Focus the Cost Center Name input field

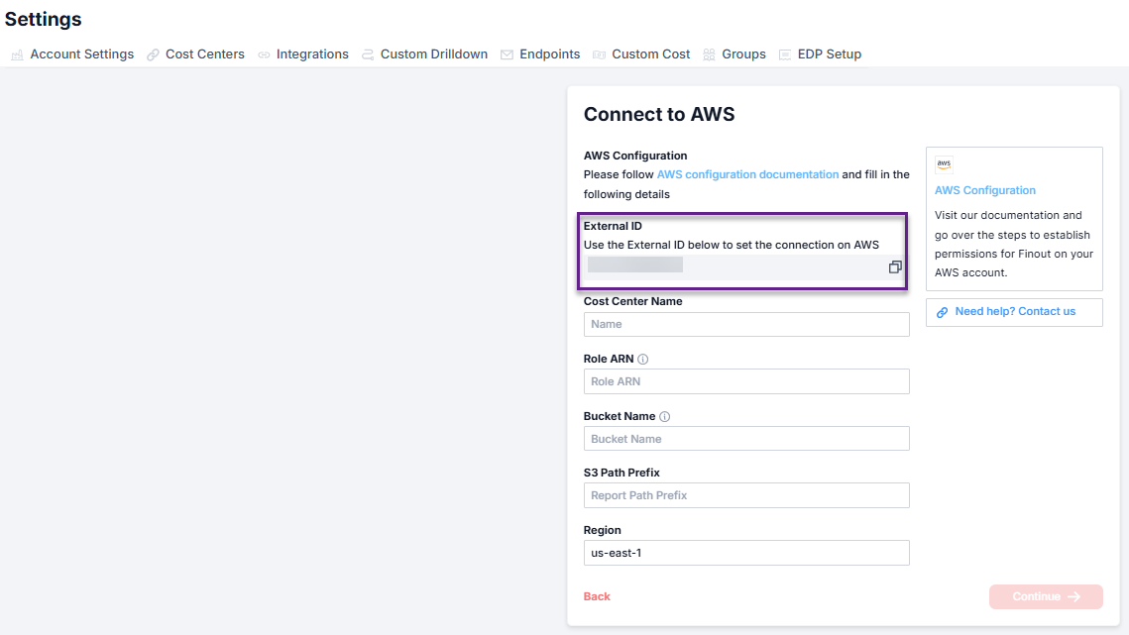pos(745,324)
